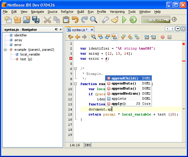
Task: Click the Debug Main Project green circle icon
Action: [133, 19]
